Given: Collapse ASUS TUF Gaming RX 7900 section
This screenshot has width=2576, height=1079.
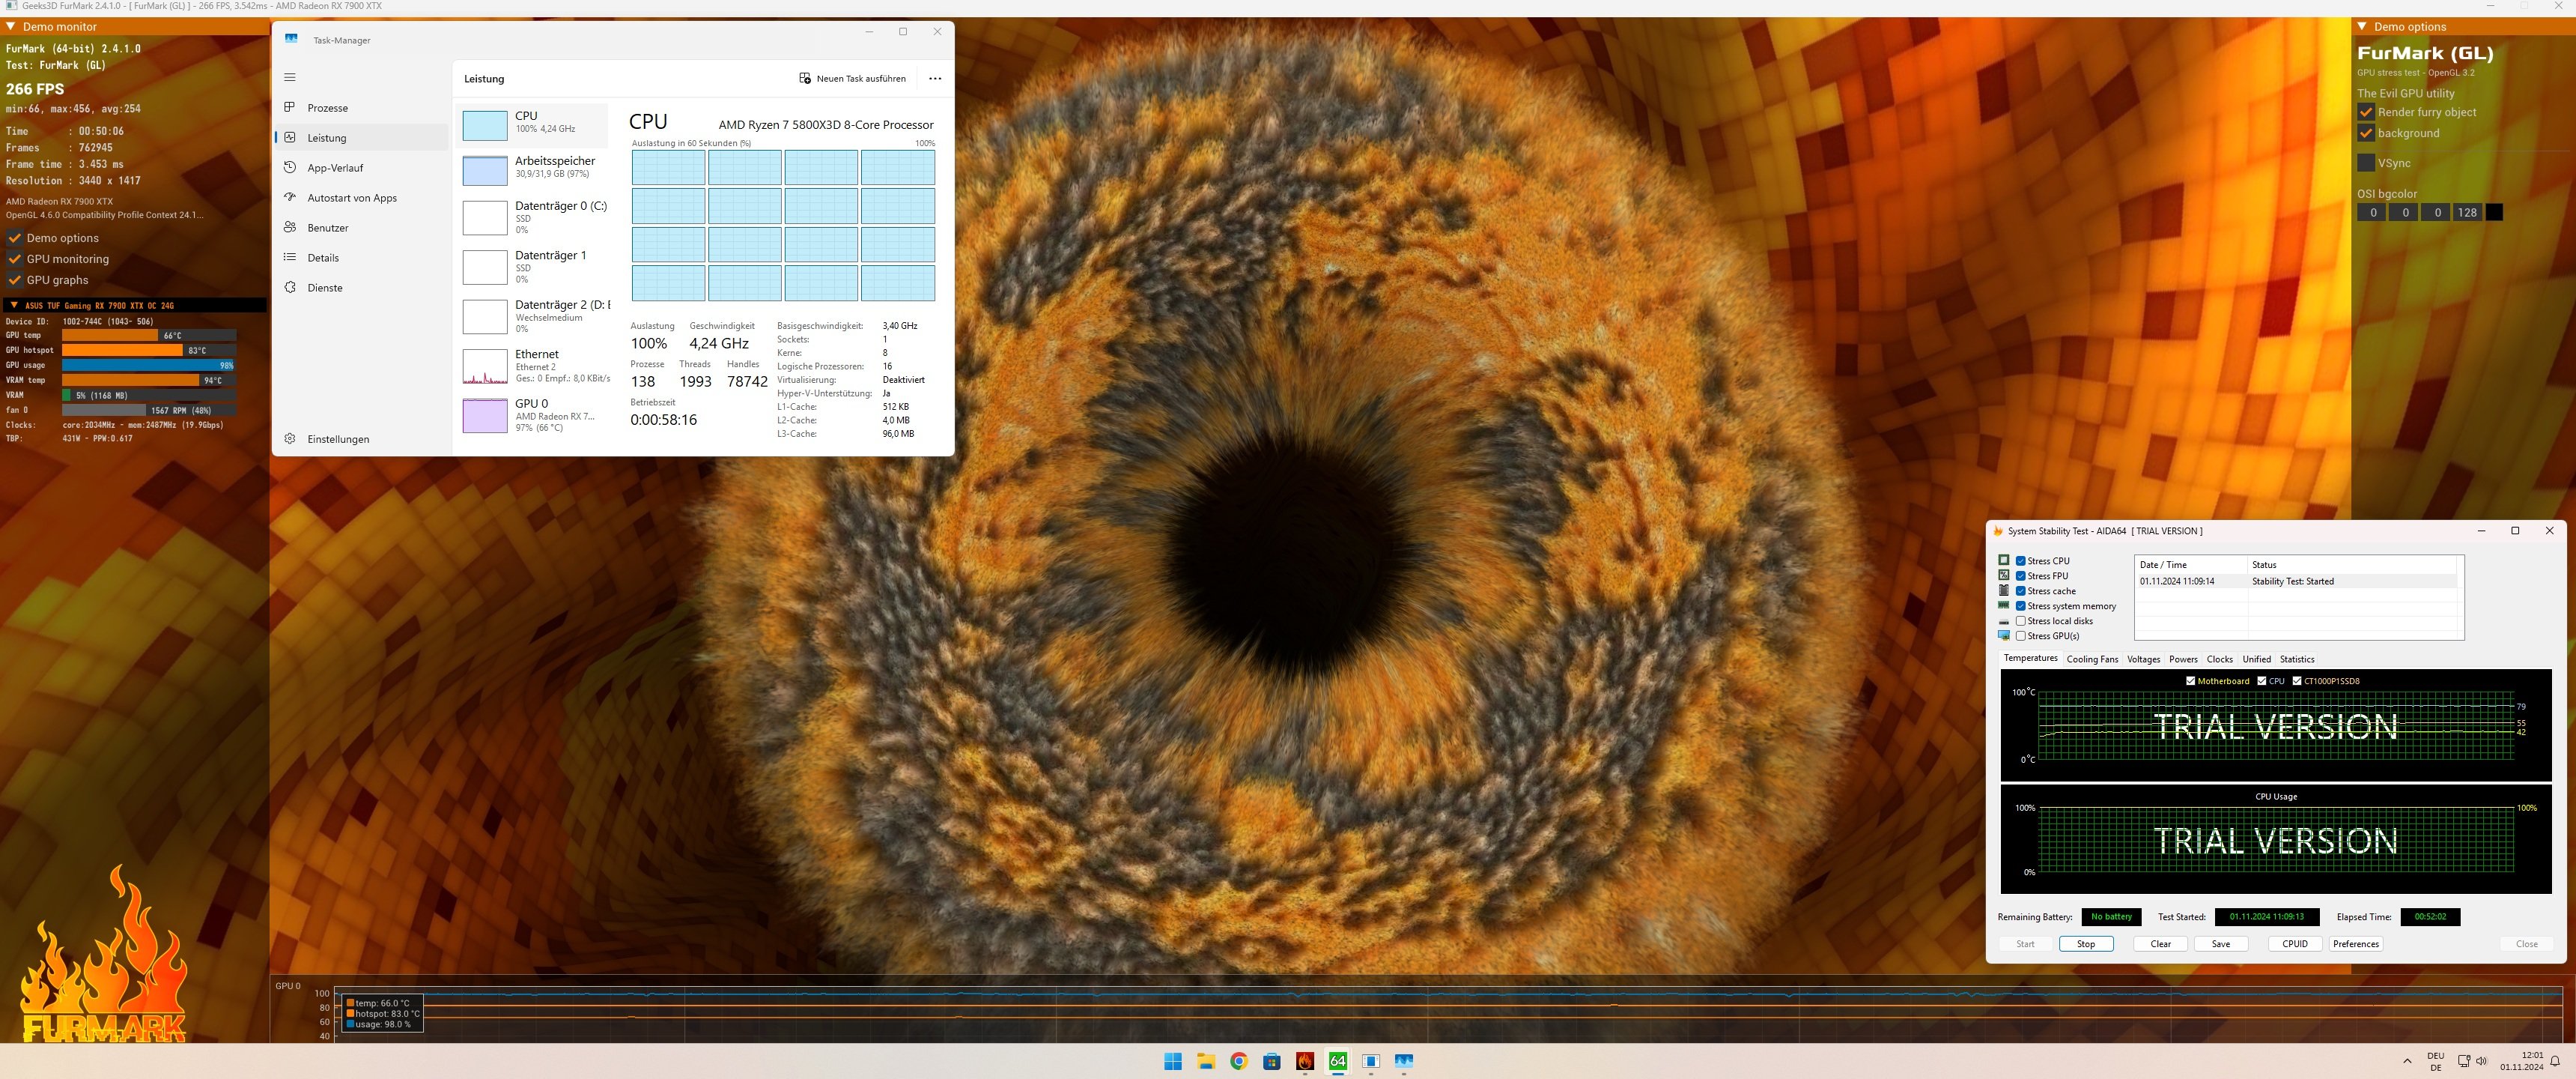Looking at the screenshot, I should coord(13,305).
